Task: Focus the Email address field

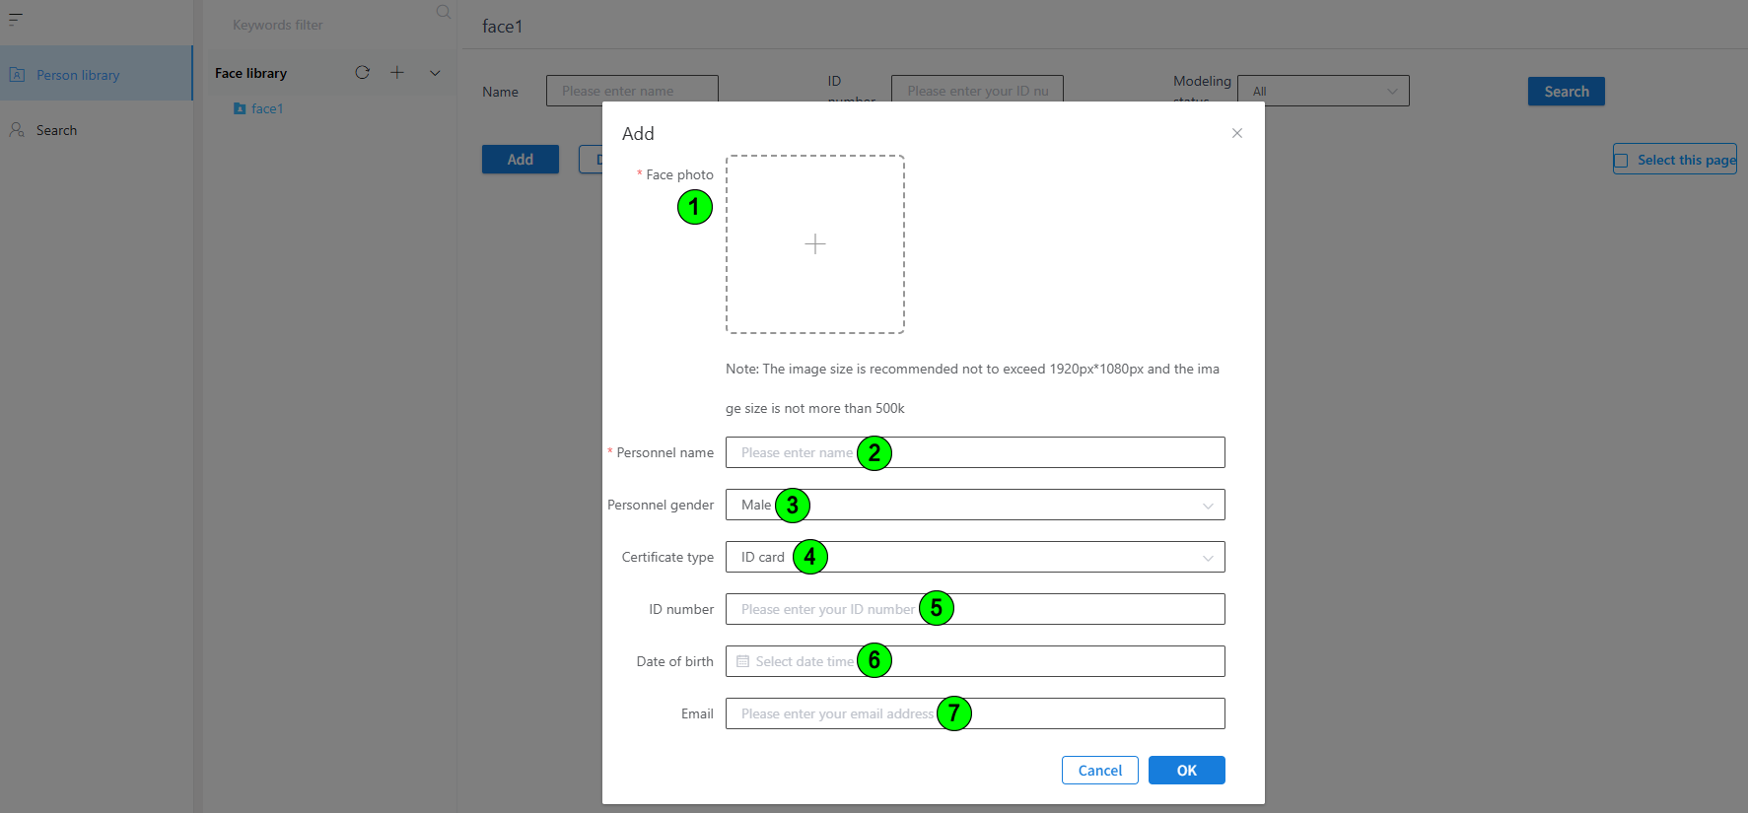Action: pyautogui.click(x=1084, y=713)
